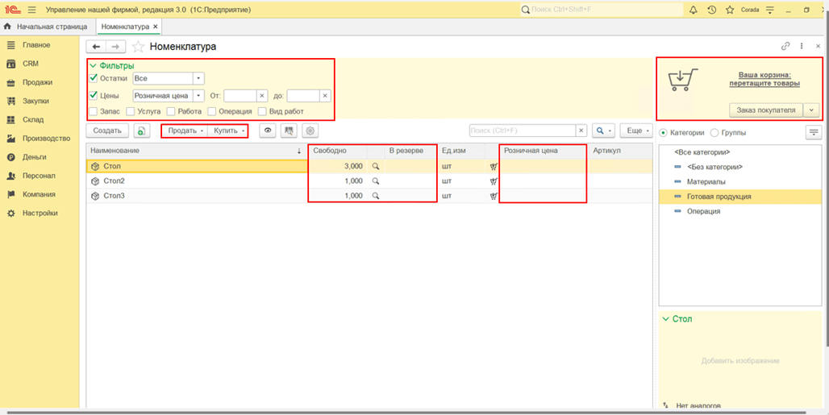Click the Создать button
Image resolution: width=829 pixels, height=415 pixels.
coord(107,131)
